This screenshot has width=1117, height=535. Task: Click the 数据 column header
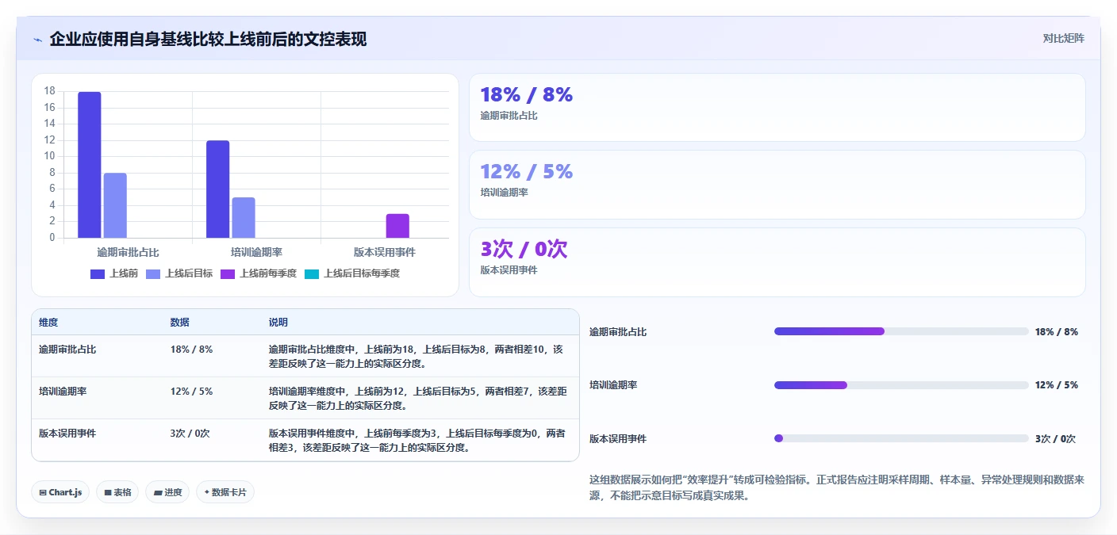[179, 323]
